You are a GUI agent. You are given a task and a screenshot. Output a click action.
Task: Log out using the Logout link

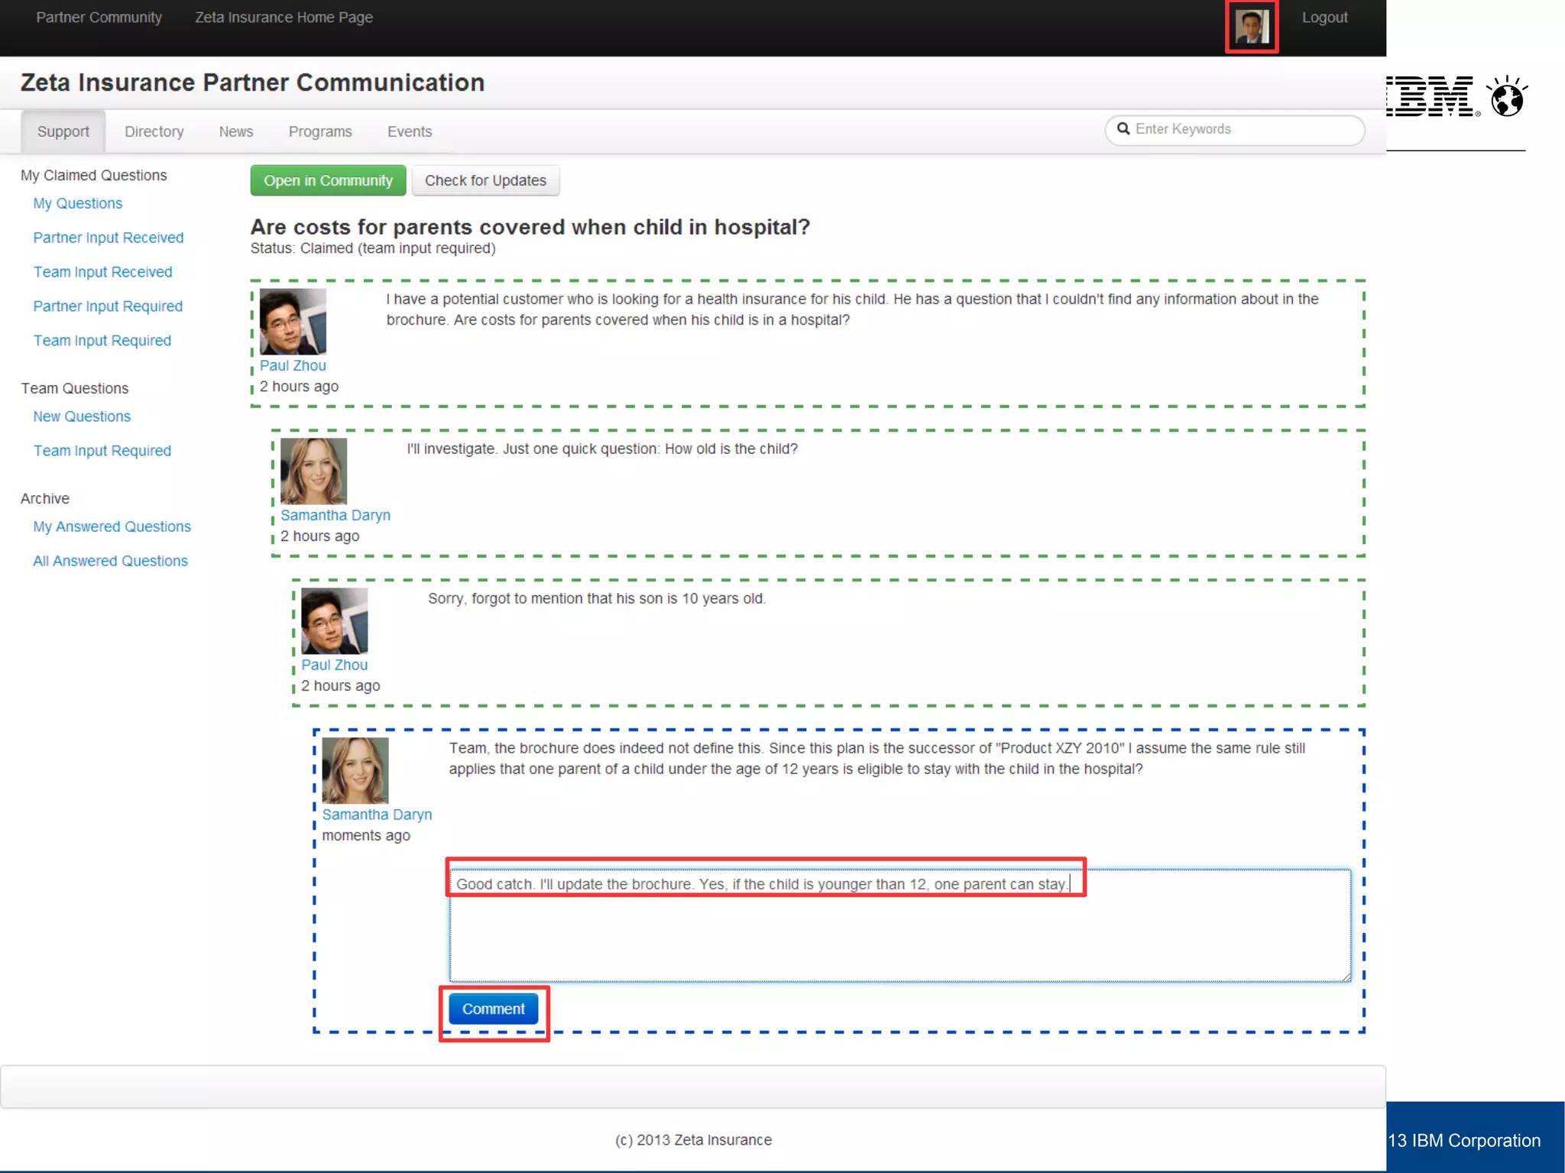point(1324,18)
